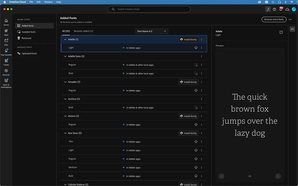Install the Azo Sans family

coord(189,133)
